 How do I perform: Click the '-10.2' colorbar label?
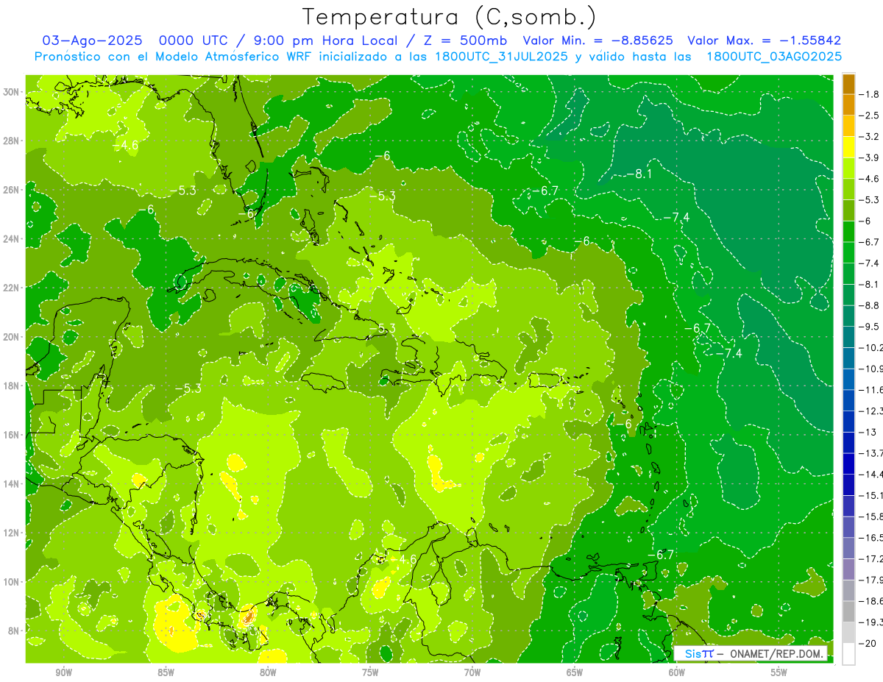(872, 348)
